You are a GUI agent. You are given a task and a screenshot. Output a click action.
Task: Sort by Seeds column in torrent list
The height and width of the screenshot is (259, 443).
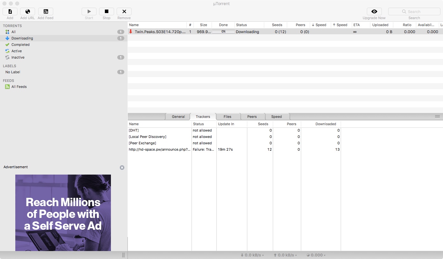tap(275, 25)
